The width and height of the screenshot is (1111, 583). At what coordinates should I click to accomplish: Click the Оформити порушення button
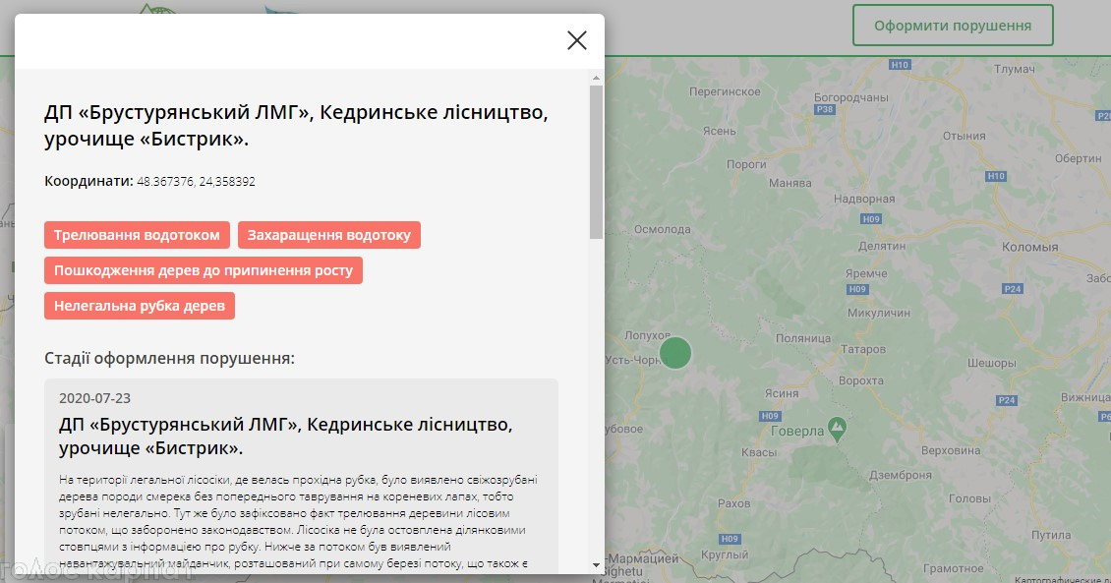tap(952, 26)
